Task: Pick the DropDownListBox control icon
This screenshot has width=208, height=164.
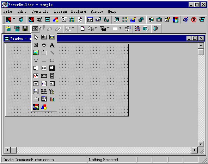Action: coord(36,84)
